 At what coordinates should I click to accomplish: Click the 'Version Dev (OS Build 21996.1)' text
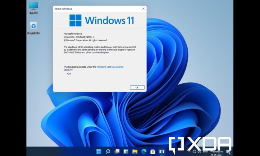79,37
